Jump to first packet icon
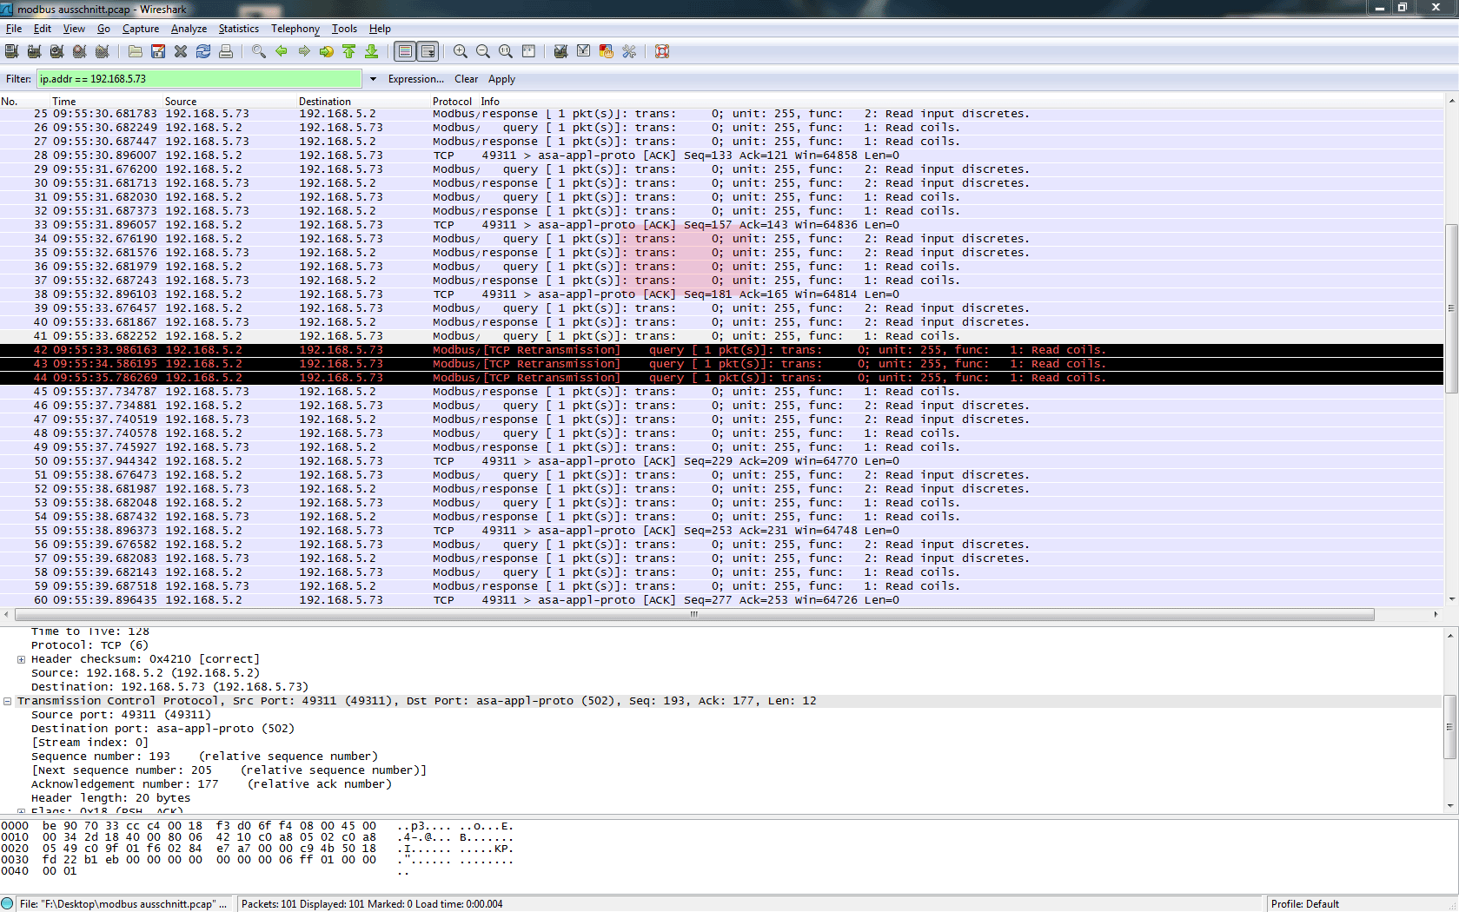Viewport: 1459px width, 912px height. 349,51
